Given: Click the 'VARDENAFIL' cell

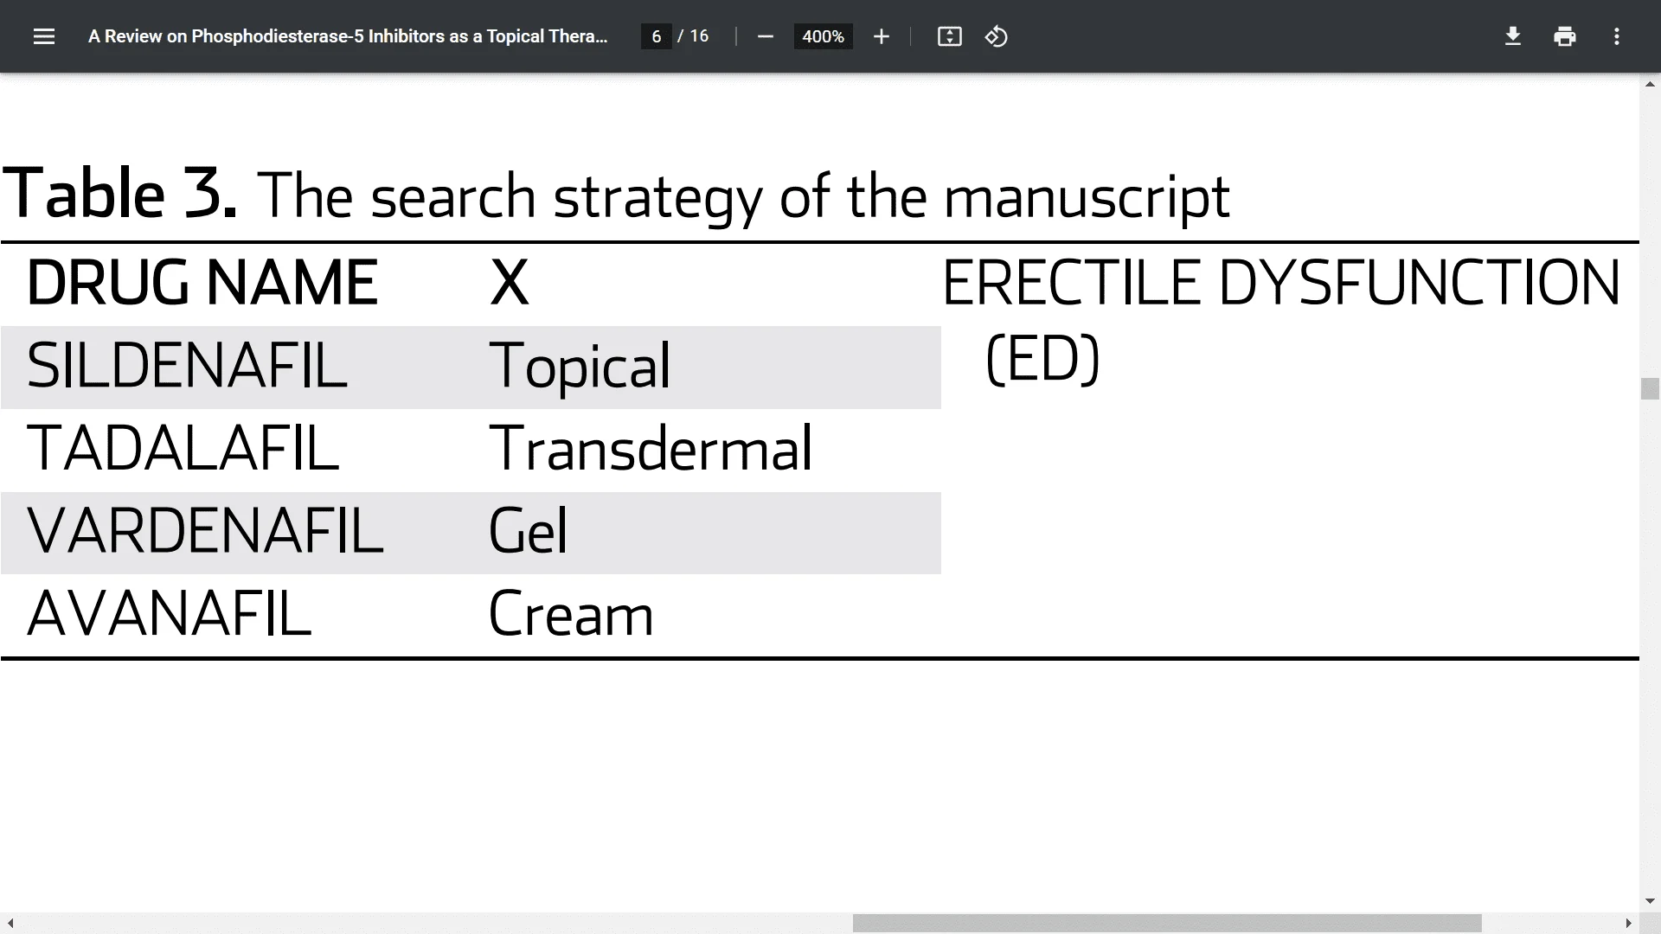Looking at the screenshot, I should point(205,531).
